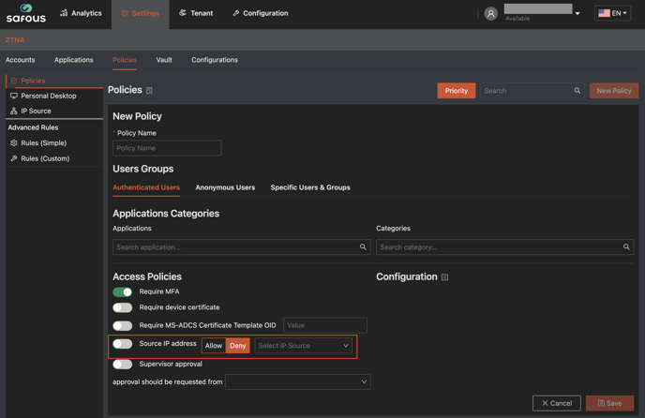The image size is (645, 418).
Task: Open the EN language selector
Action: [612, 13]
